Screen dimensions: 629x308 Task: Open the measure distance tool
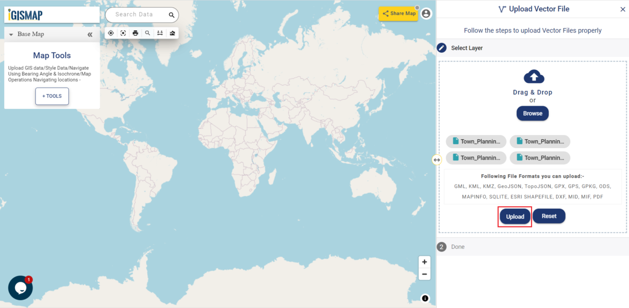160,32
